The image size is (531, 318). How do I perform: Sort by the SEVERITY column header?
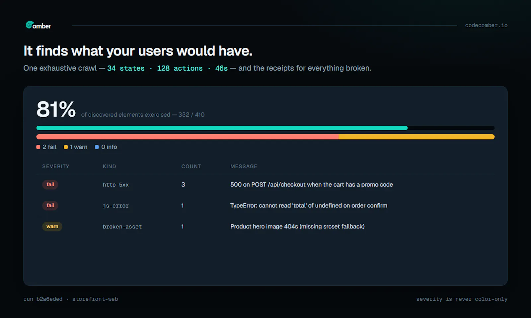pyautogui.click(x=56, y=166)
